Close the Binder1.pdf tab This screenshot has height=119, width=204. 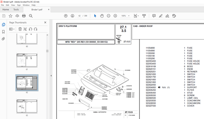click(49, 10)
